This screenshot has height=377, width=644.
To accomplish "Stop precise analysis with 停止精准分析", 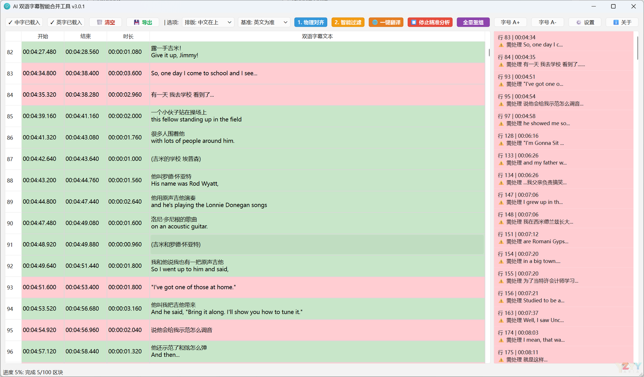I will [430, 23].
